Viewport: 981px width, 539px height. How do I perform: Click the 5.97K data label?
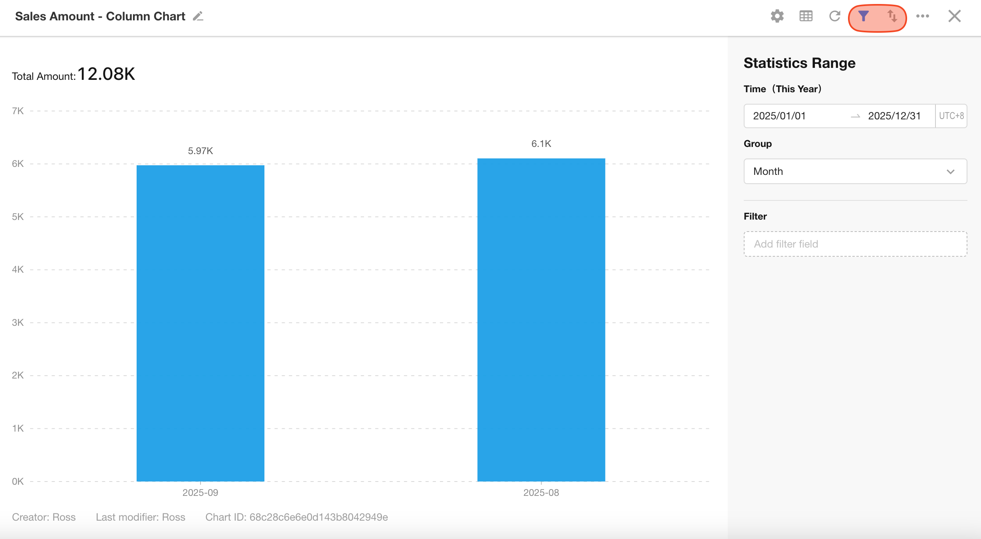(201, 151)
